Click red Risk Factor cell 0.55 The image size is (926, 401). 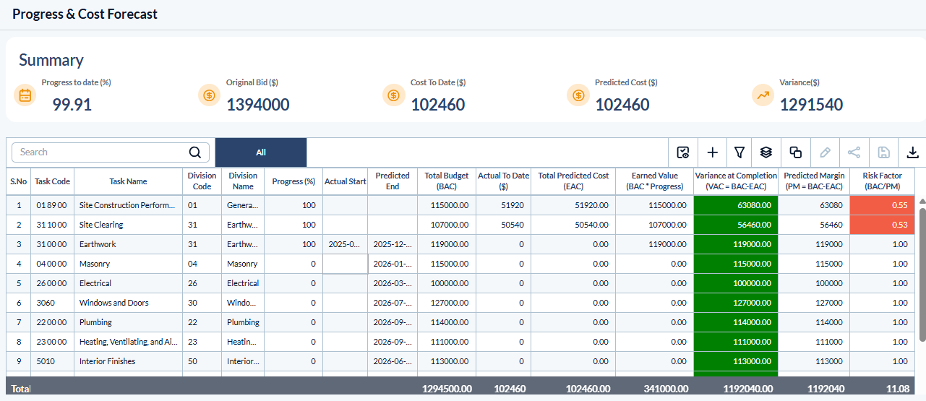pyautogui.click(x=882, y=205)
